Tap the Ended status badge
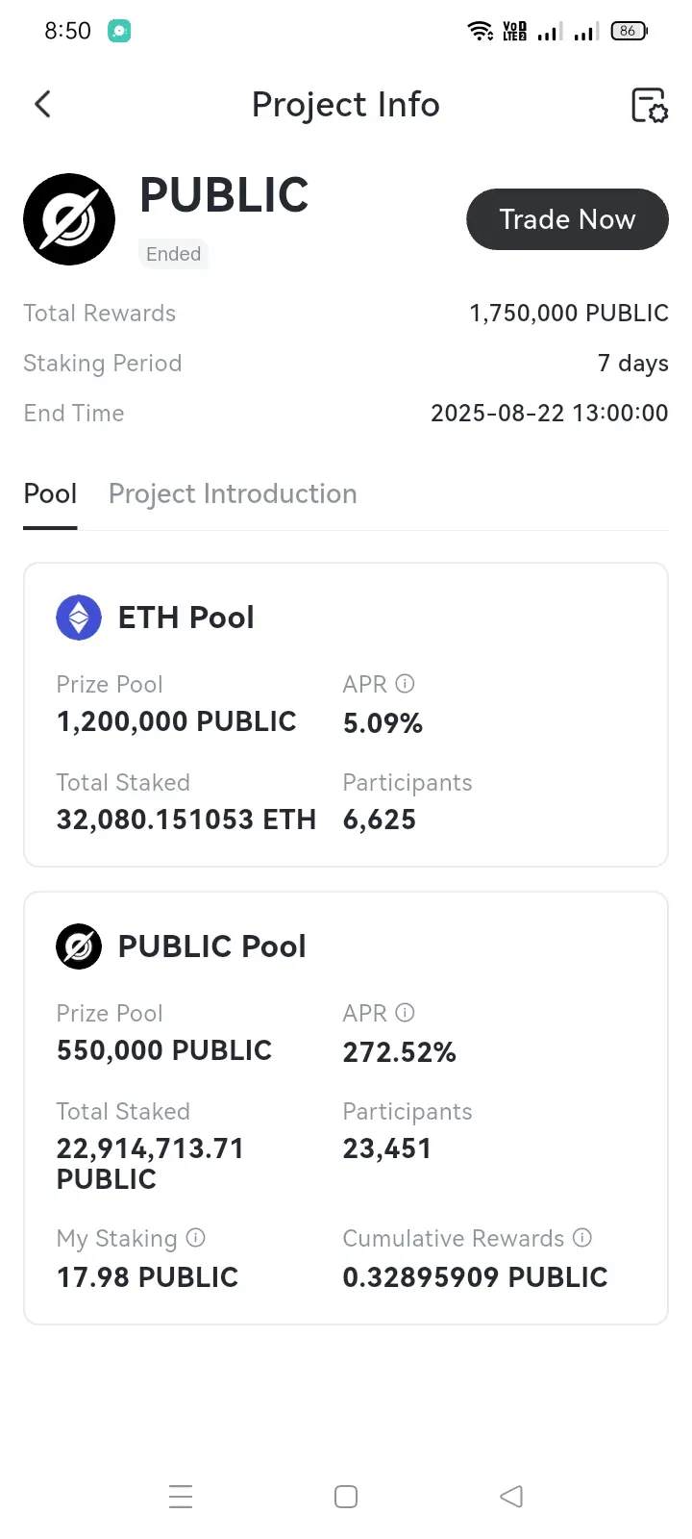The image size is (692, 1539). click(173, 254)
